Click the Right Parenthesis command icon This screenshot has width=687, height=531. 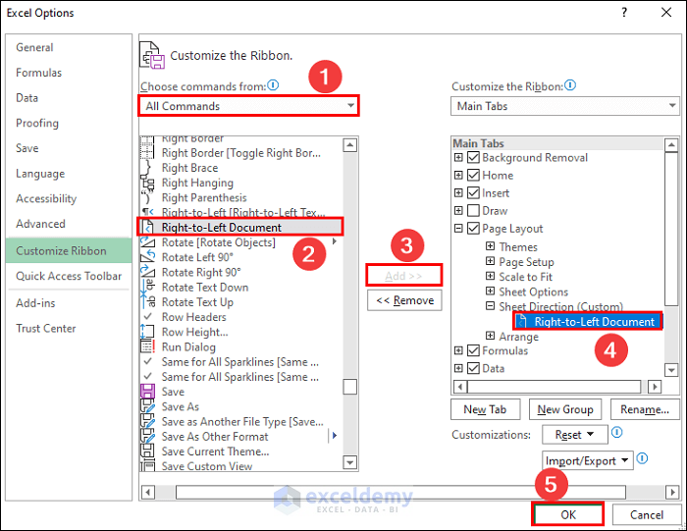click(x=147, y=197)
